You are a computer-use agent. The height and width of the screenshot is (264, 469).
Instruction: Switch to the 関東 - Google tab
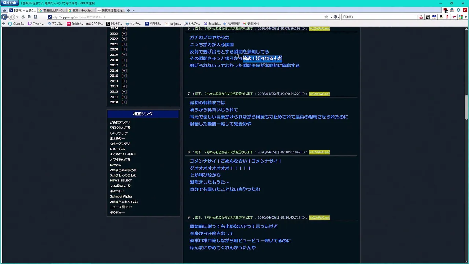click(81, 10)
